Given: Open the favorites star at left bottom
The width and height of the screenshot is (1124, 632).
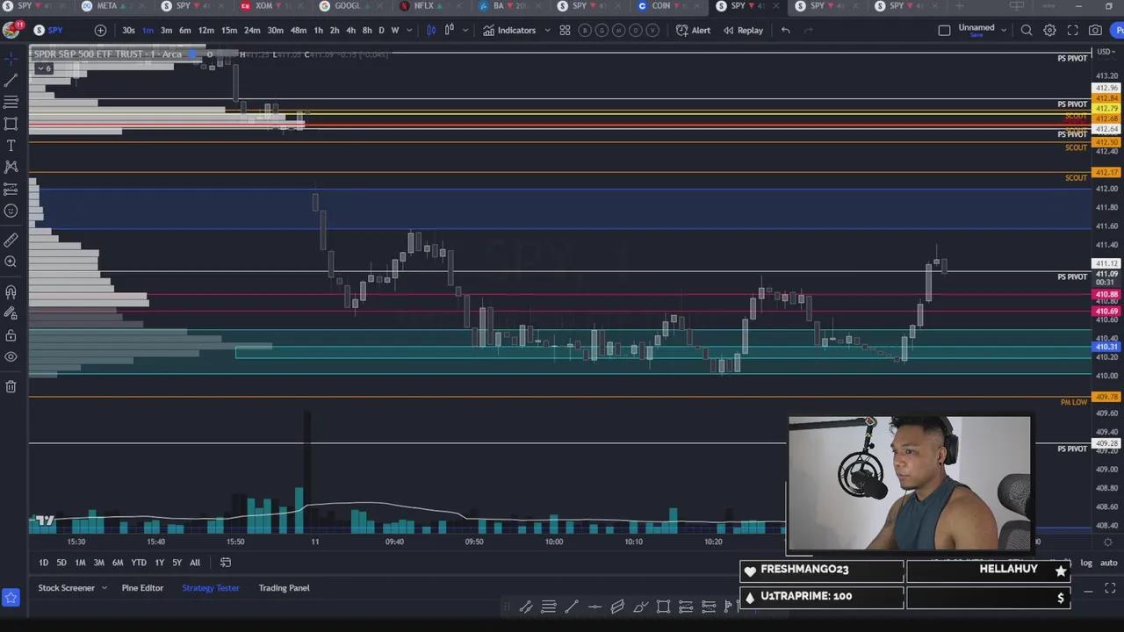Looking at the screenshot, I should (x=11, y=598).
